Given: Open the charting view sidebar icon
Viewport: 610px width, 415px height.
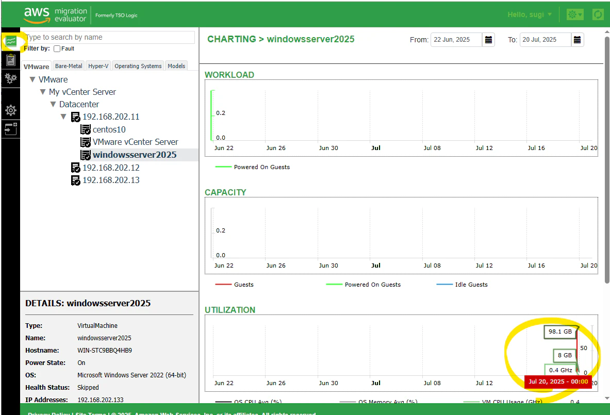Looking at the screenshot, I should [x=11, y=41].
